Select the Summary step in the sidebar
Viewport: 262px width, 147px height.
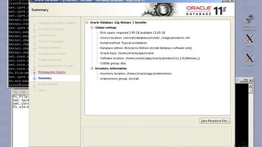45,78
